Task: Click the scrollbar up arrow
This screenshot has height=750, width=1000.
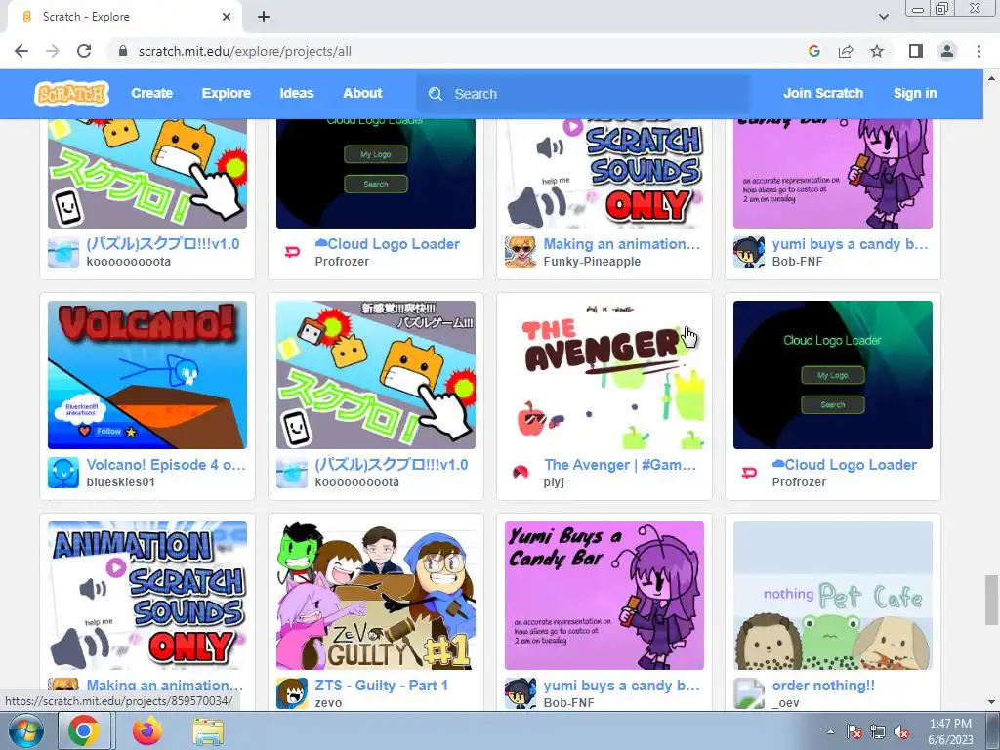Action: coord(991,78)
